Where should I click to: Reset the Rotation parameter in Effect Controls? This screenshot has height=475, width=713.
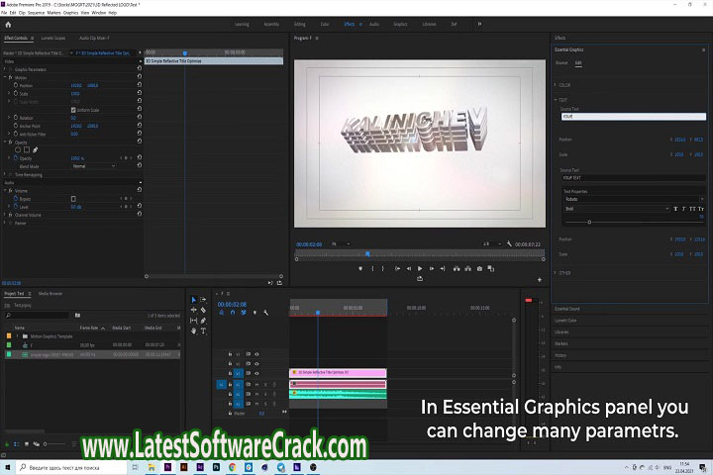pyautogui.click(x=140, y=117)
